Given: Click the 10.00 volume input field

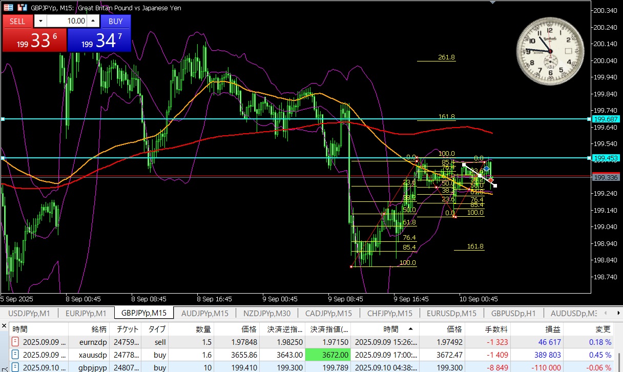Looking at the screenshot, I should click(x=67, y=21).
